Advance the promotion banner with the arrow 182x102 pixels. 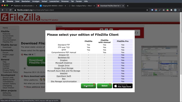click(x=137, y=33)
